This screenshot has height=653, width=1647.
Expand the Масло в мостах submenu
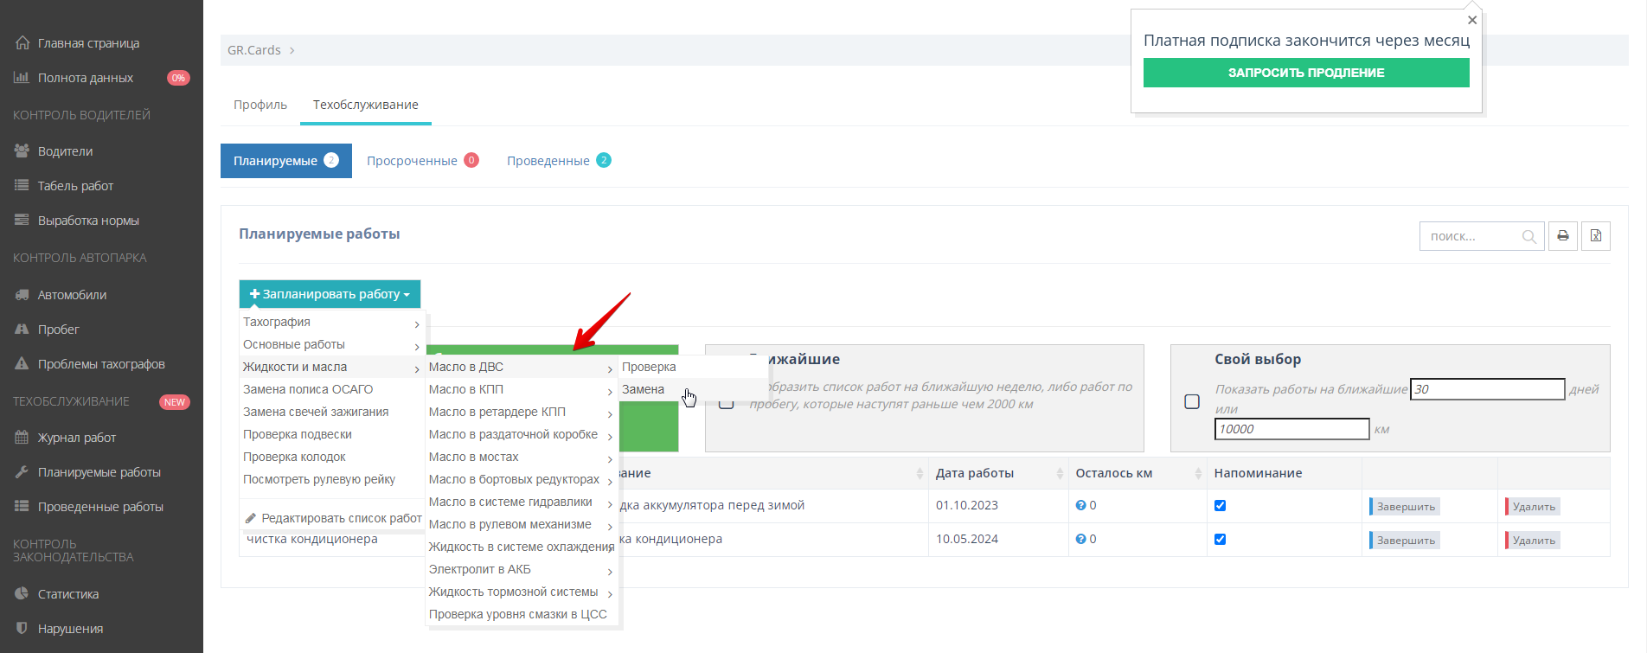click(x=522, y=457)
